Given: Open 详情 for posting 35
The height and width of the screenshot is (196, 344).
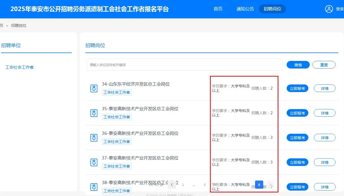Looking at the screenshot, I should coord(324,113).
